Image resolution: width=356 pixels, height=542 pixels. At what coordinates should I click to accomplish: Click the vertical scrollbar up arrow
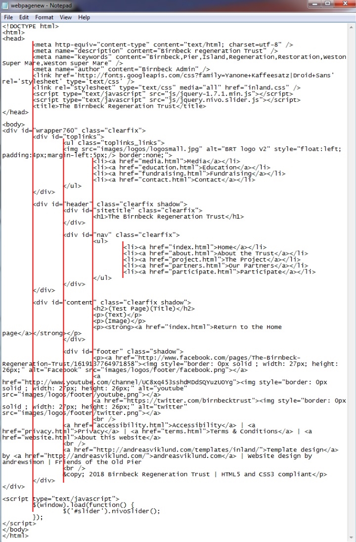click(x=352, y=26)
